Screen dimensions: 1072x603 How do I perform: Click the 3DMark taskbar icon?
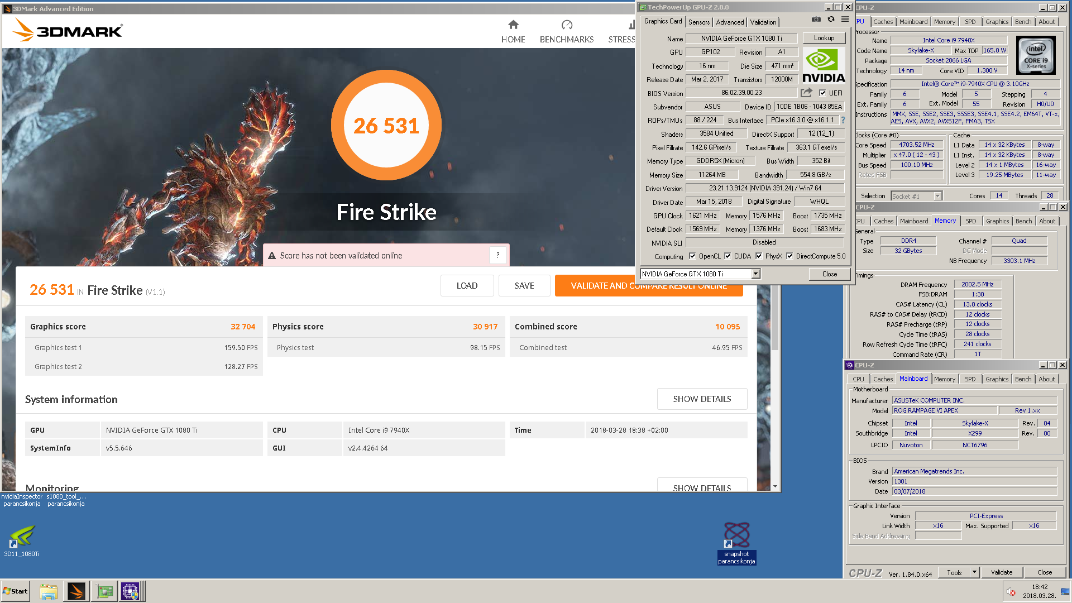[x=76, y=591]
